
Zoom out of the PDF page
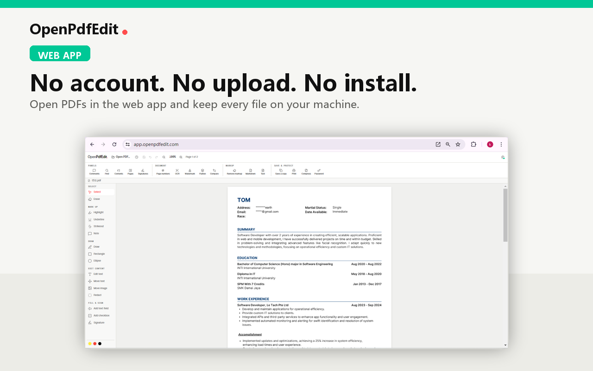click(164, 157)
